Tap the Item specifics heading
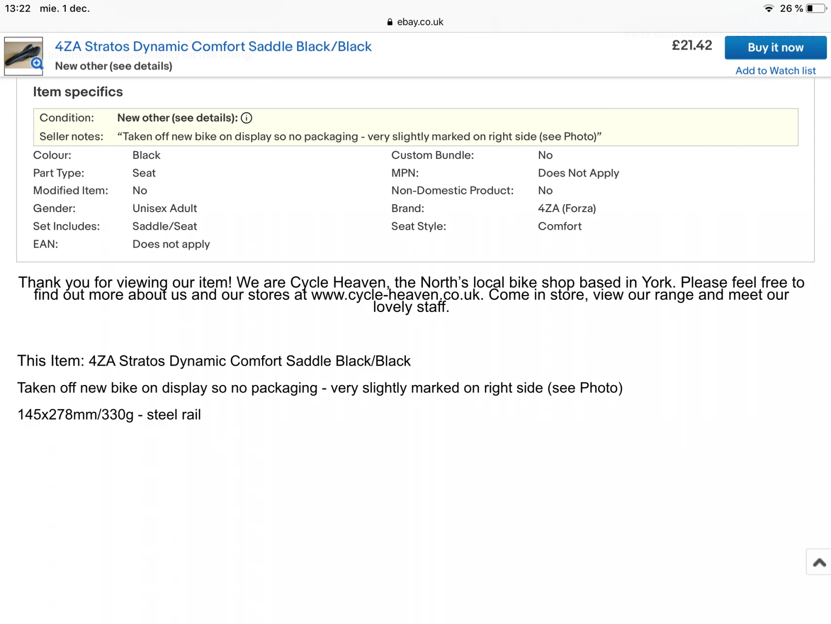This screenshot has width=831, height=624. 78,92
